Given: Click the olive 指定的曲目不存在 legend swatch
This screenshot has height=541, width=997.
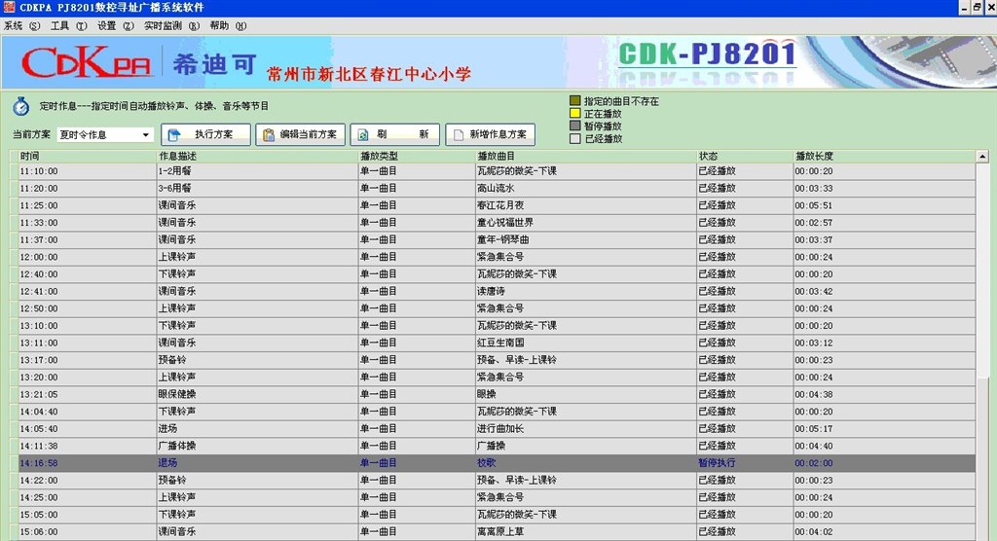Looking at the screenshot, I should pos(575,101).
